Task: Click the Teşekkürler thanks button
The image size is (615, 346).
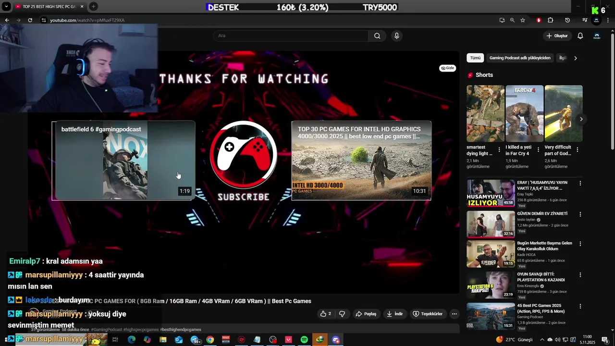Action: click(x=427, y=314)
